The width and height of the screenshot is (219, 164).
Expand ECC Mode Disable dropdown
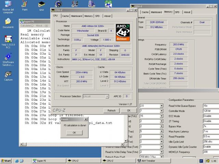[211, 116]
